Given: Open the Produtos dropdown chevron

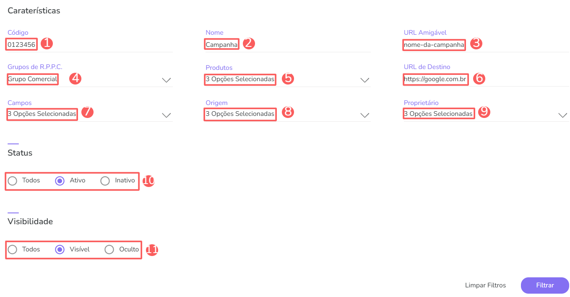Looking at the screenshot, I should 364,80.
